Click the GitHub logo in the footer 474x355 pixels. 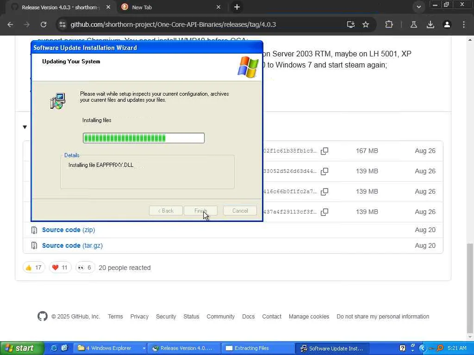click(x=43, y=316)
